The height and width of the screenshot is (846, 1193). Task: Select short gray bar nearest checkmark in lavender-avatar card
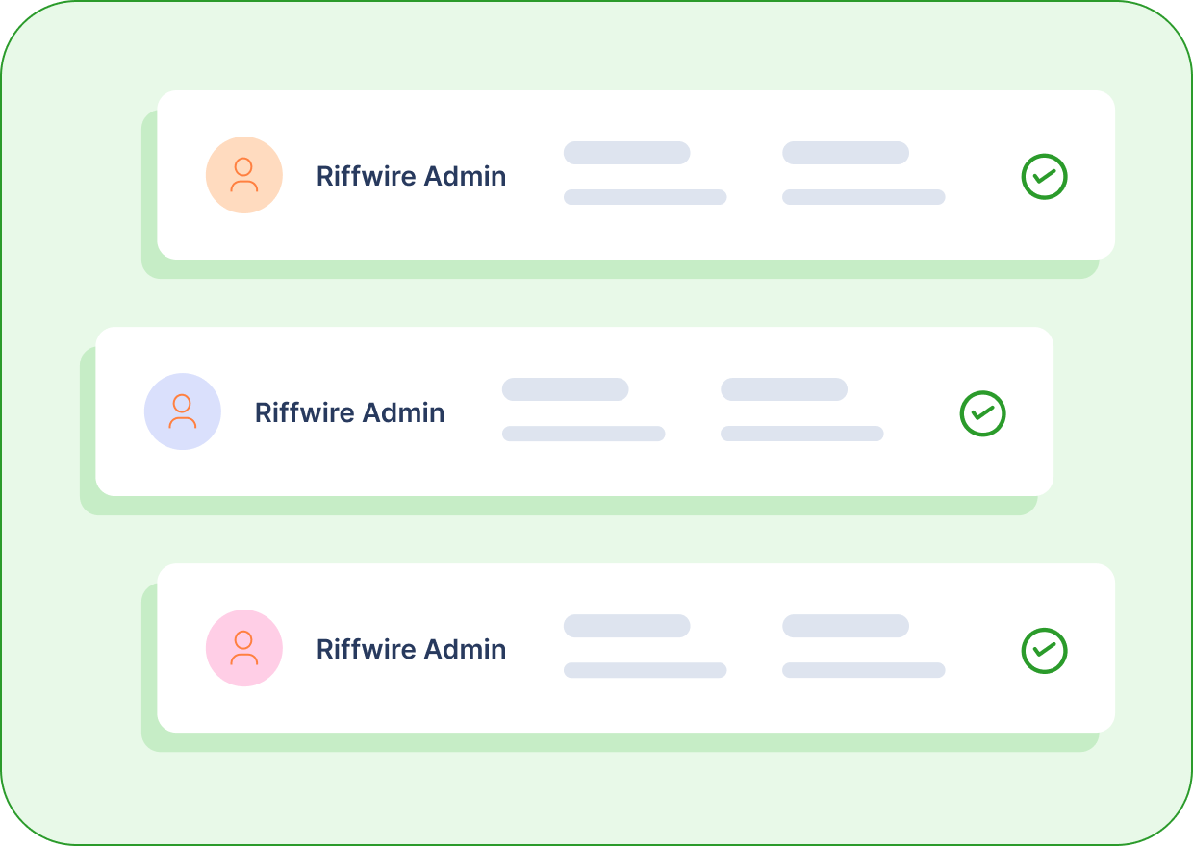tap(784, 389)
